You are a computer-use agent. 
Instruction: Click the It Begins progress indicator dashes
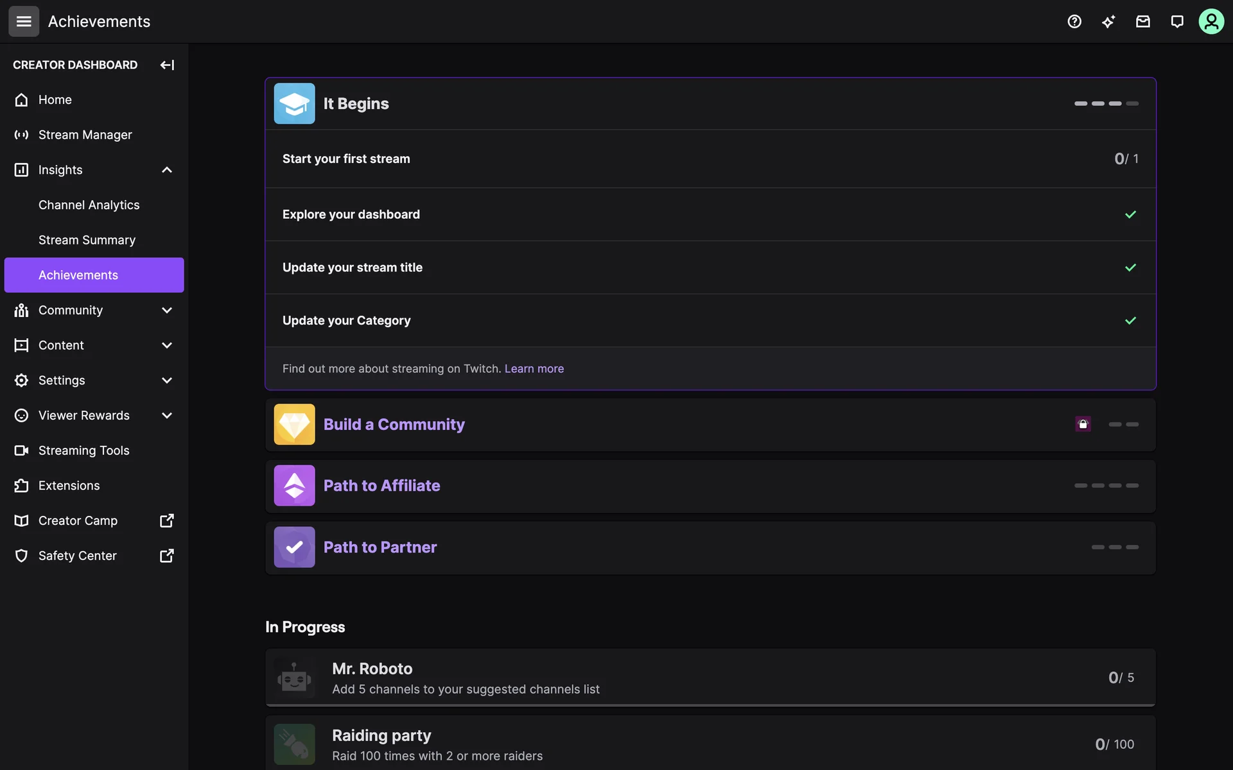point(1106,103)
